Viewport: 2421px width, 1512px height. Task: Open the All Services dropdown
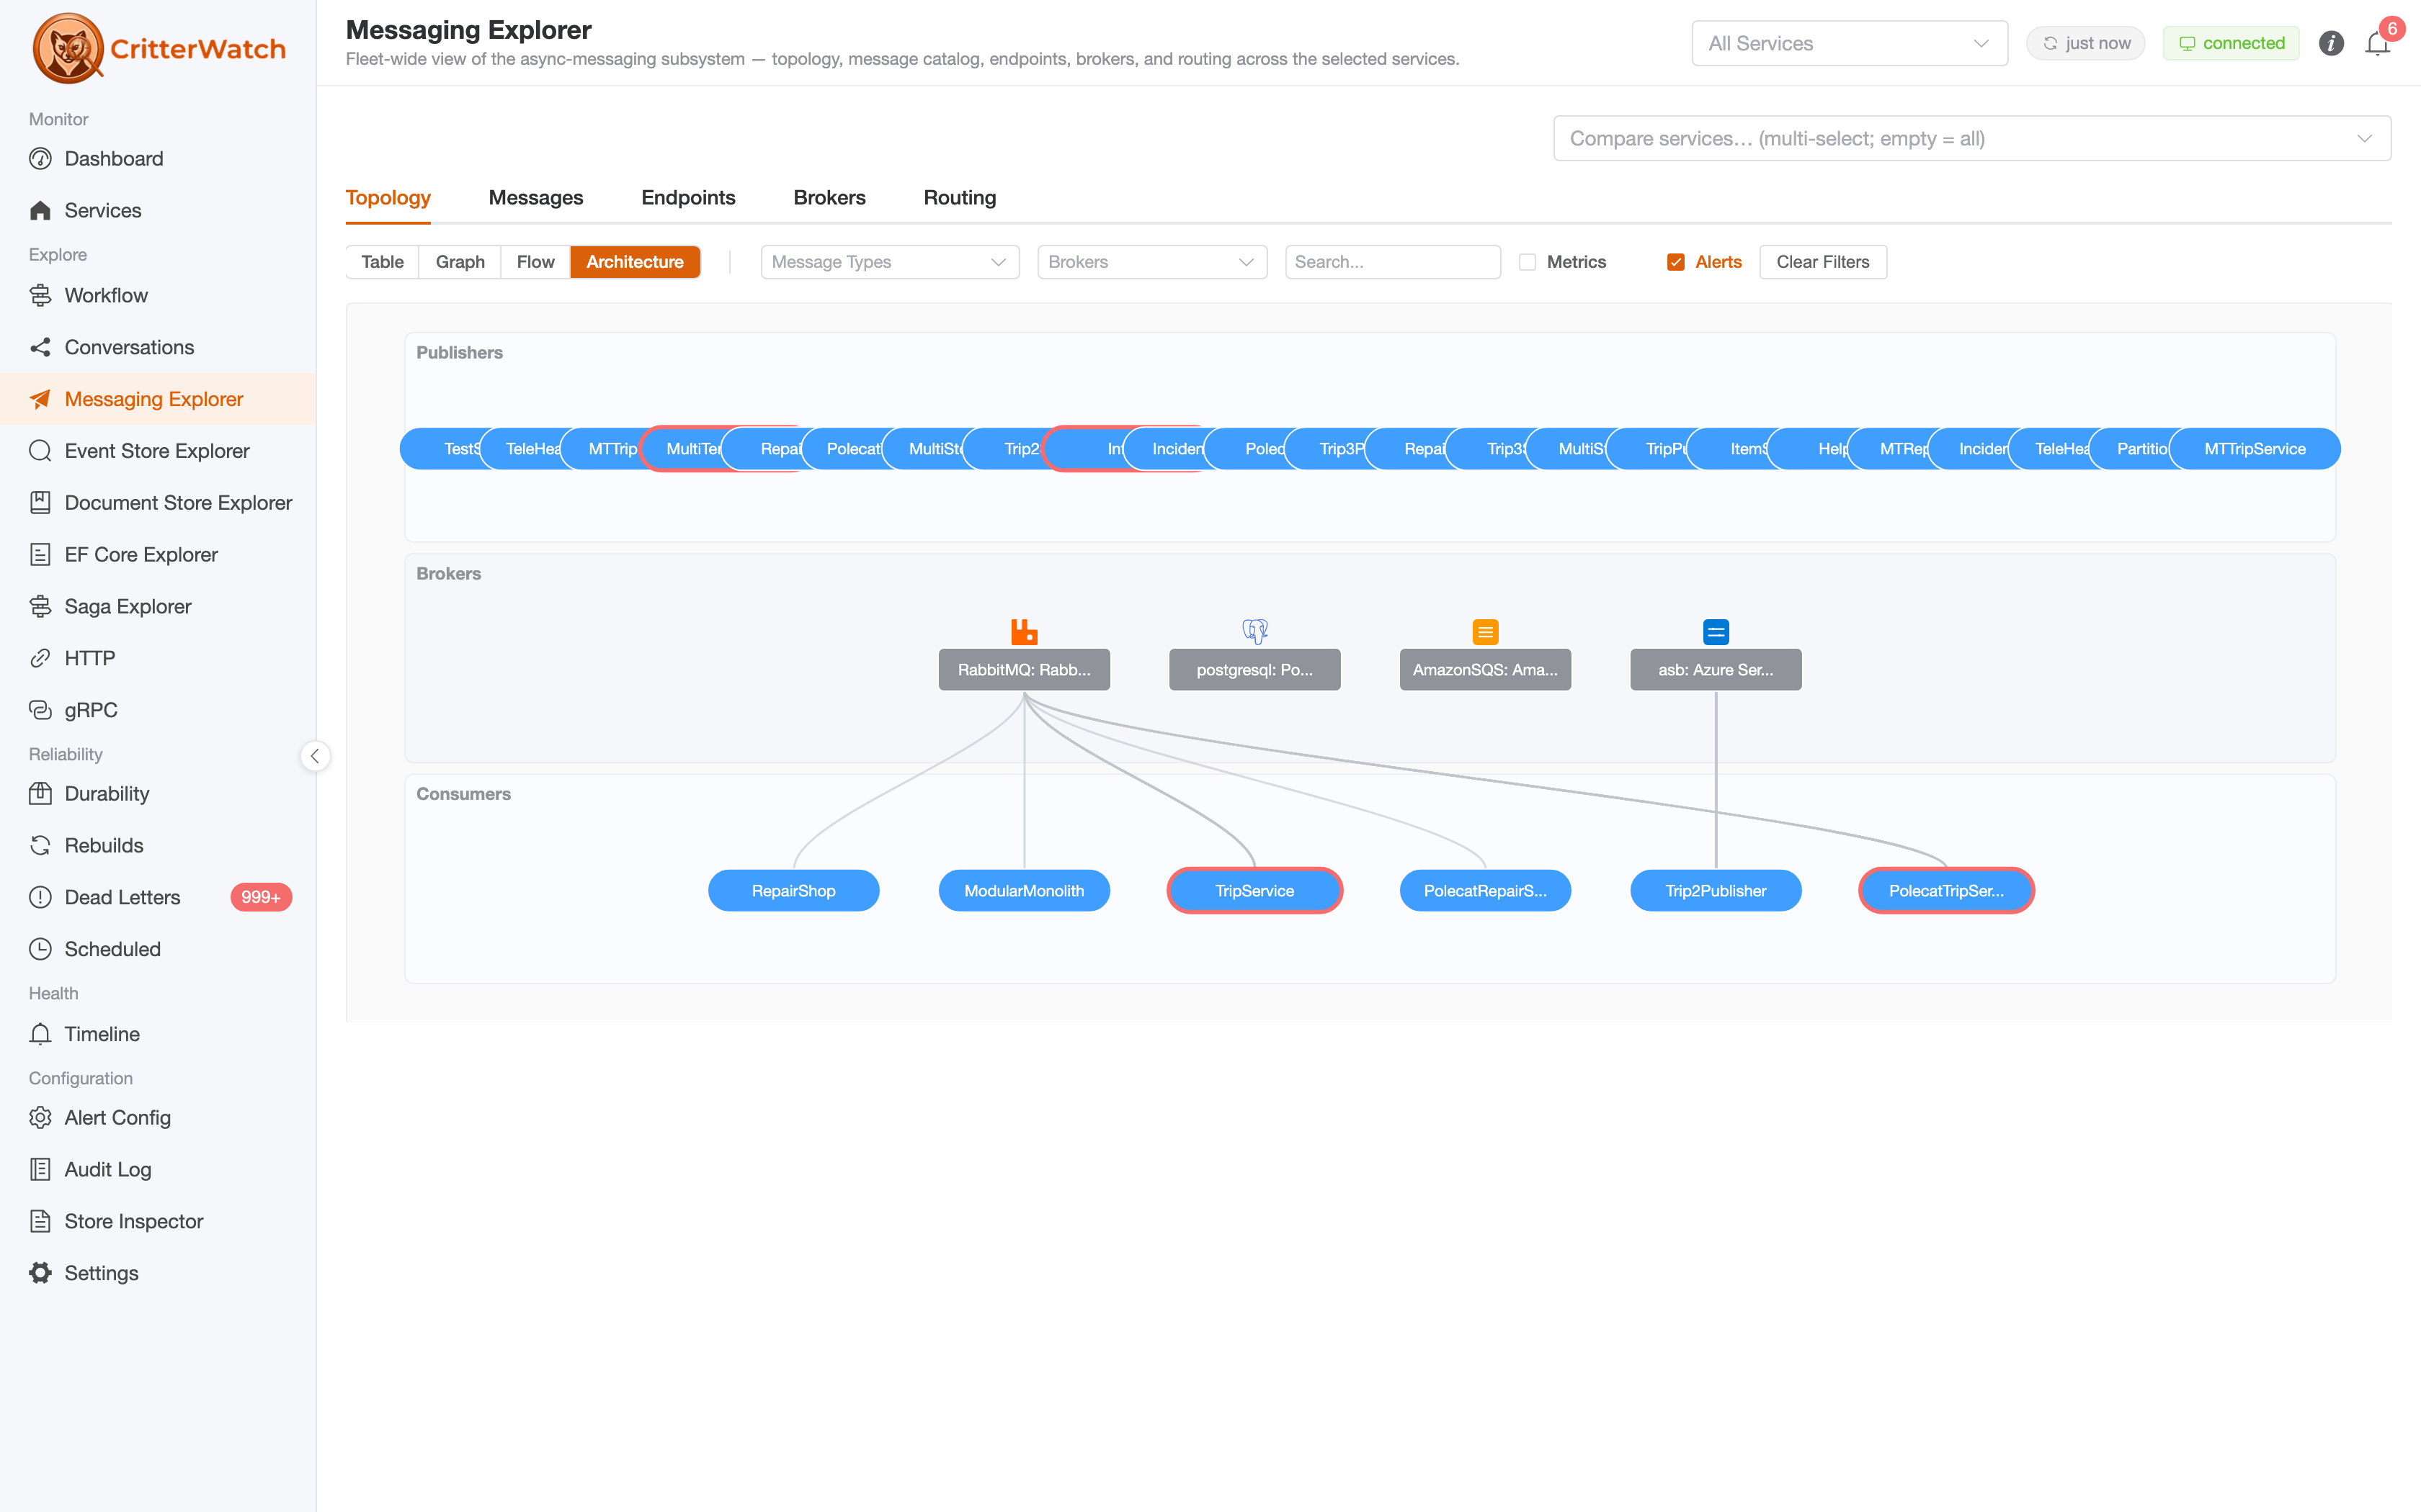tap(1849, 44)
